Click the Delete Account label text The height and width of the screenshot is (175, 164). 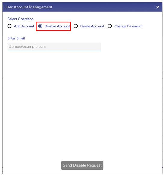tap(92, 26)
